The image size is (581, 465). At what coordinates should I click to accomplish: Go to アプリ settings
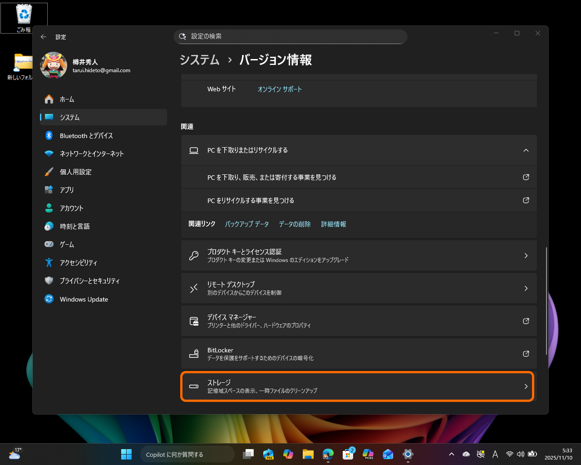103,190
